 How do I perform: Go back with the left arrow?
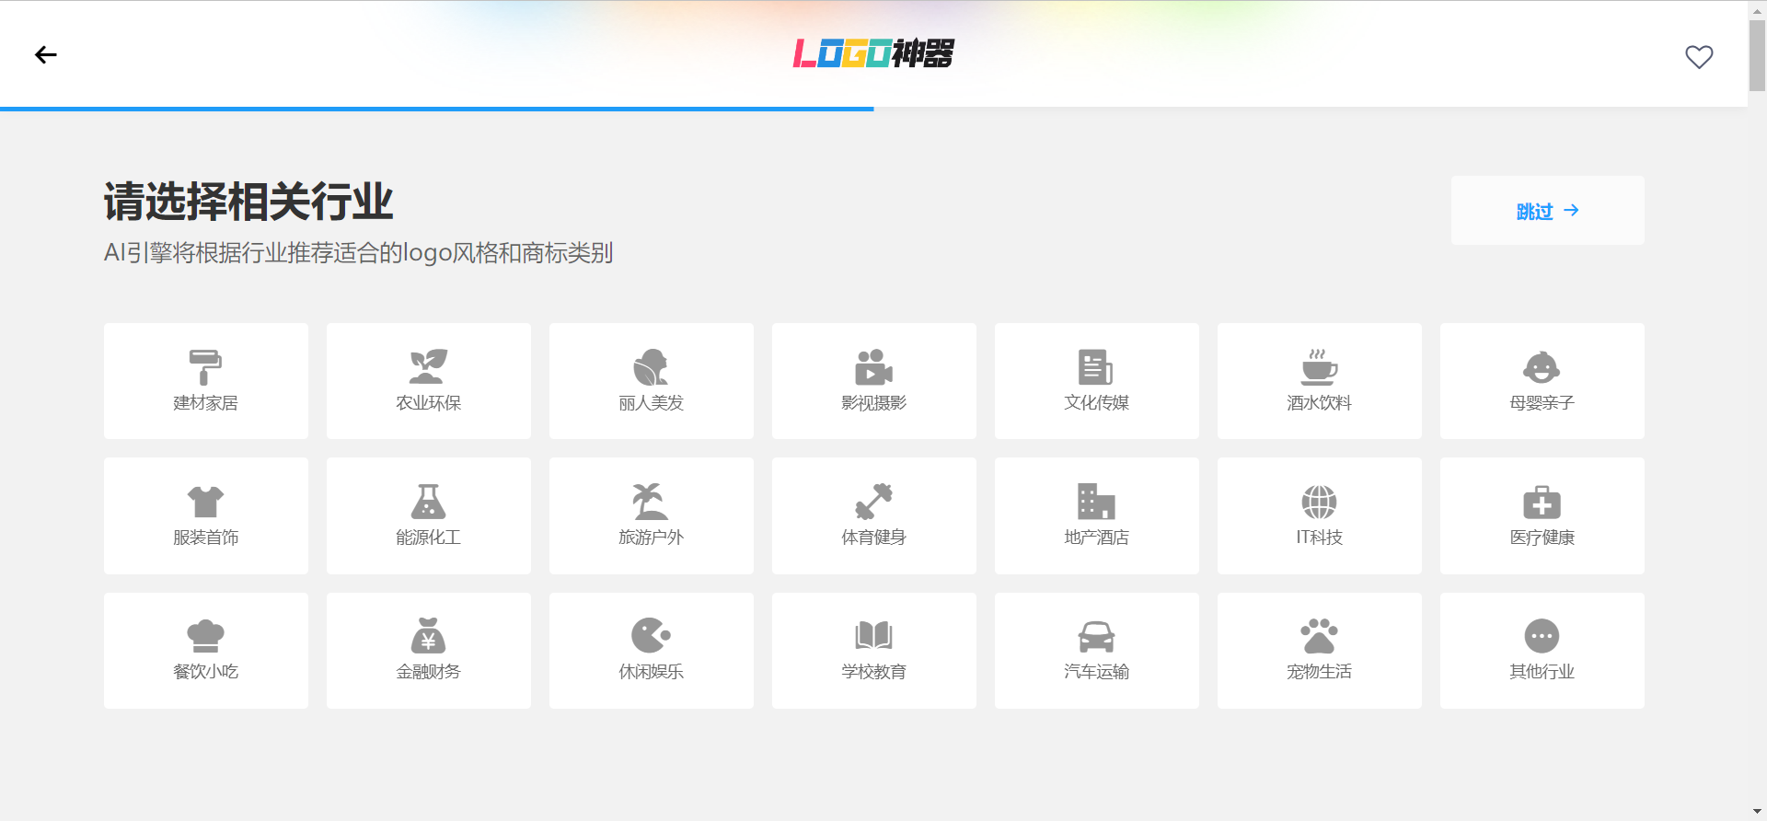tap(46, 55)
